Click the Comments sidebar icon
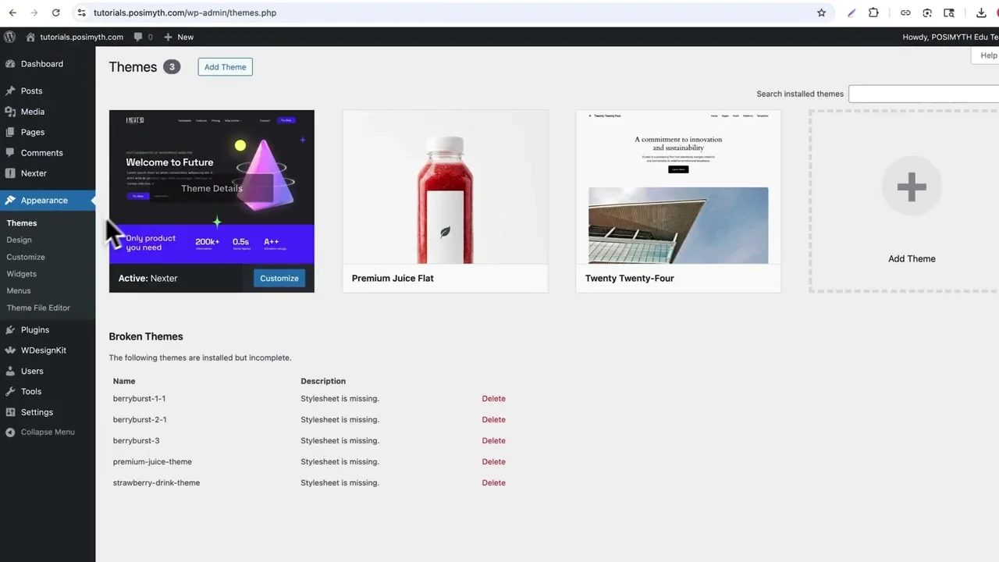The width and height of the screenshot is (999, 562). [x=10, y=153]
